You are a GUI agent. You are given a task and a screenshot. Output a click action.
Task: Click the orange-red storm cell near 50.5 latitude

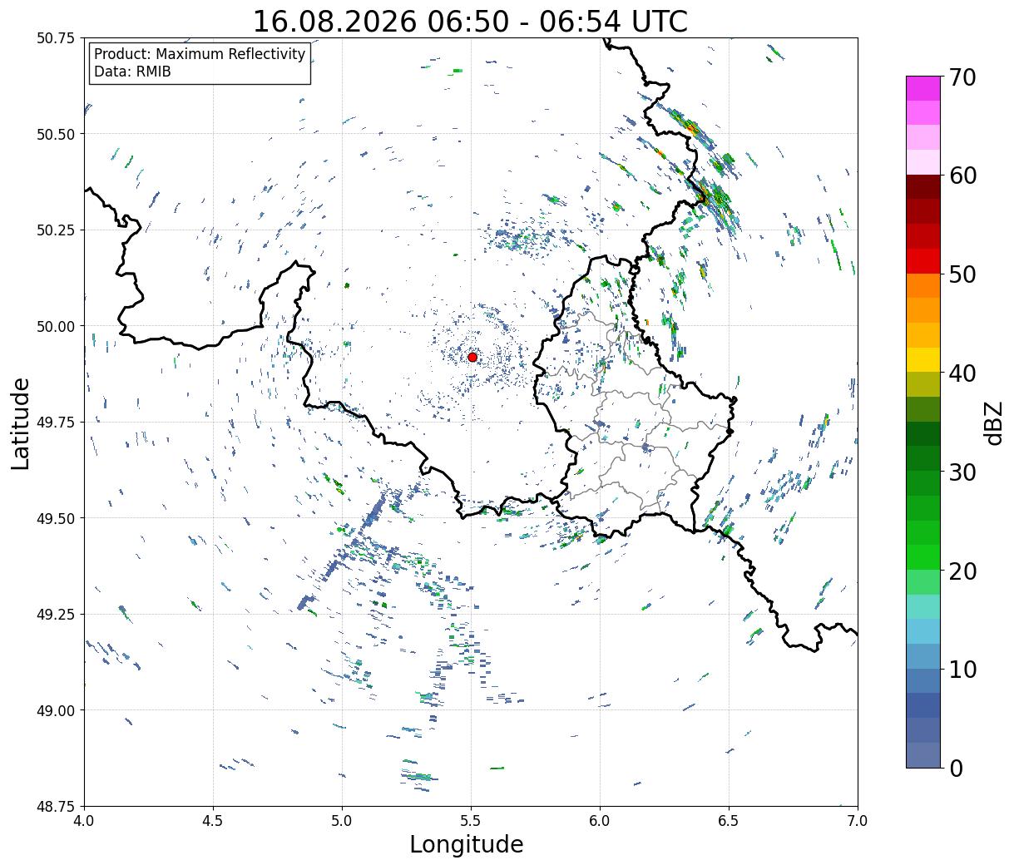point(691,128)
